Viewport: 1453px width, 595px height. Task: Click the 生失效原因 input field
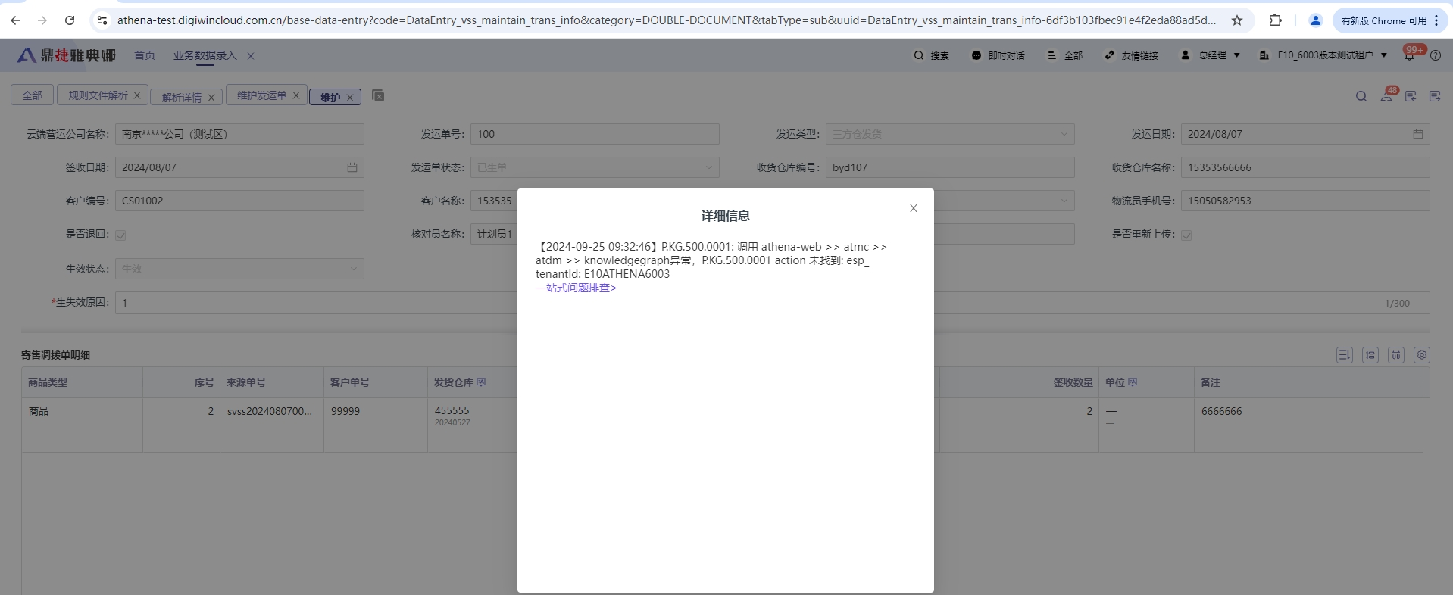tap(773, 303)
